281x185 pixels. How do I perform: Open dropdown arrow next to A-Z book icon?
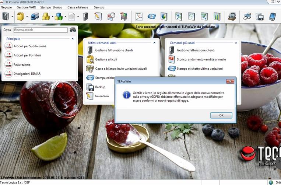[12, 17]
